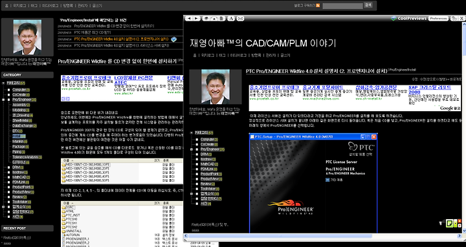Click the CoolPreviews stack icon in toolbar
This screenshot has width=466, height=247.
point(206,18)
